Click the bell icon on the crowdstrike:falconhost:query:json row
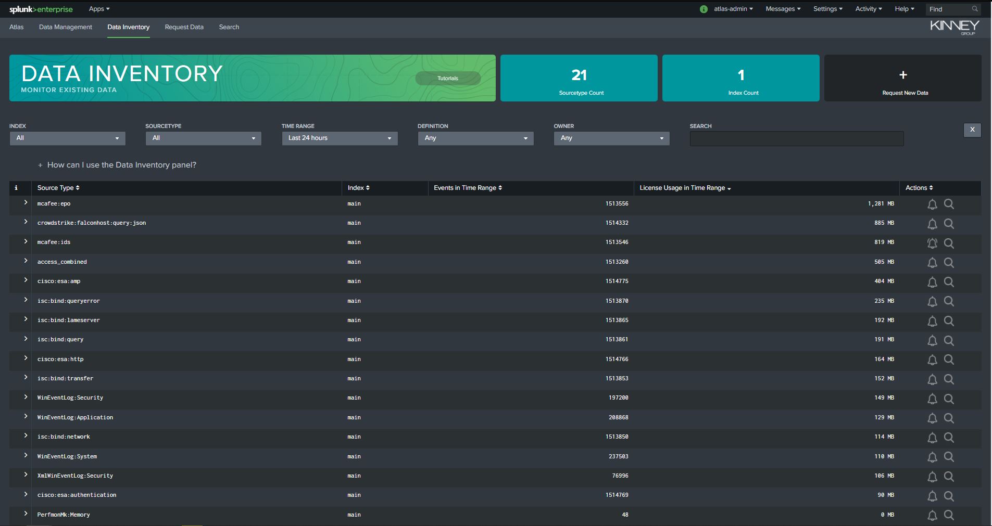 932,223
